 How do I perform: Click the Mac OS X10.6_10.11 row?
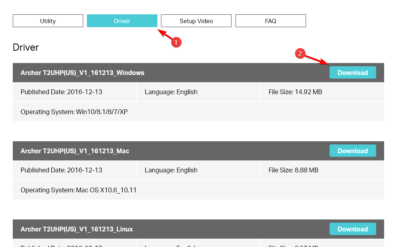click(78, 190)
